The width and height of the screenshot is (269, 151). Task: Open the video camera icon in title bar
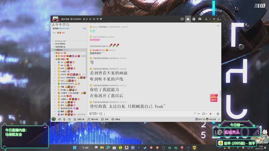point(182,19)
